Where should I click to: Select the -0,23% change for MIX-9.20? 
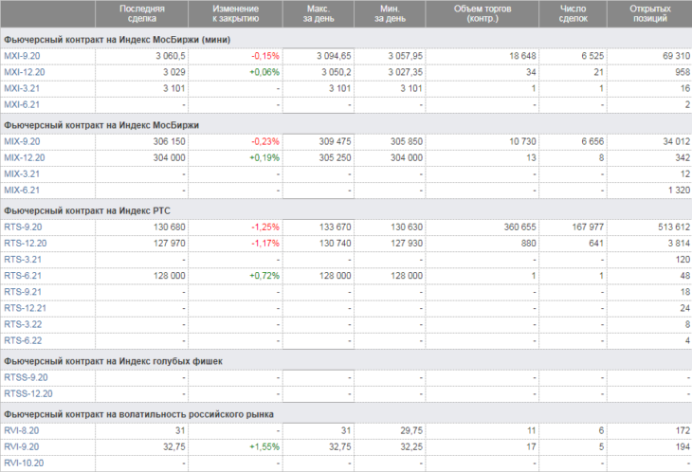(265, 141)
